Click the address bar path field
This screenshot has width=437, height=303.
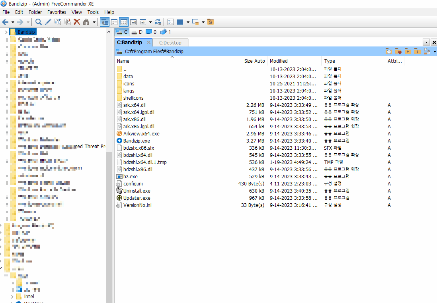click(250, 52)
